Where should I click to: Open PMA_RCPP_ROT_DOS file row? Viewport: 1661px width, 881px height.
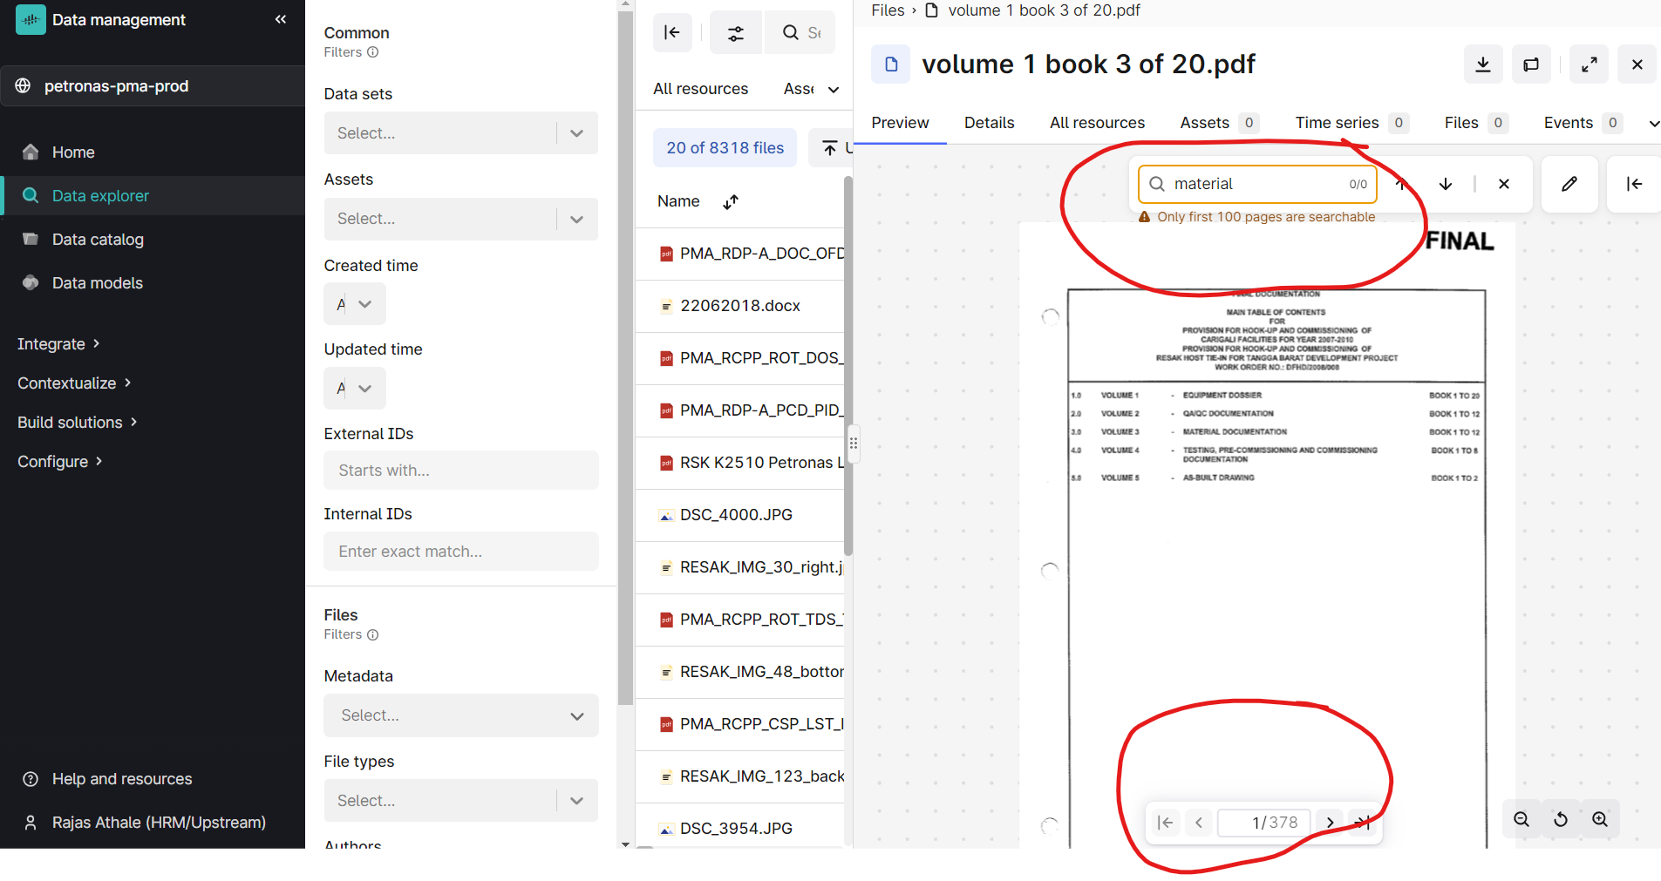pyautogui.click(x=739, y=358)
